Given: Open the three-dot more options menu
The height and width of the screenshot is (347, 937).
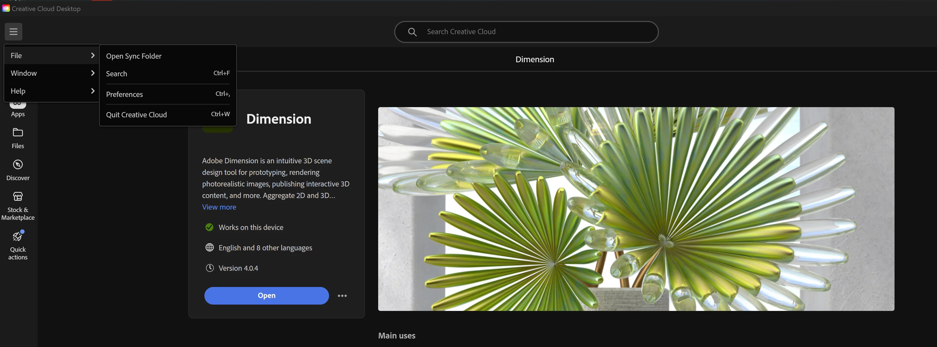Looking at the screenshot, I should (x=342, y=296).
